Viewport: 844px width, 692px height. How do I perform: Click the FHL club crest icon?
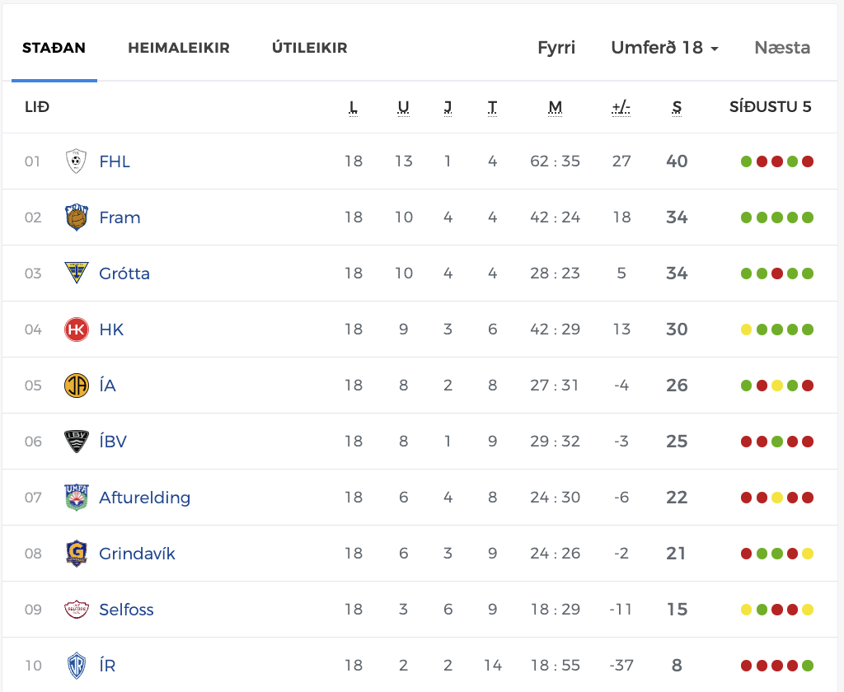[x=76, y=161]
